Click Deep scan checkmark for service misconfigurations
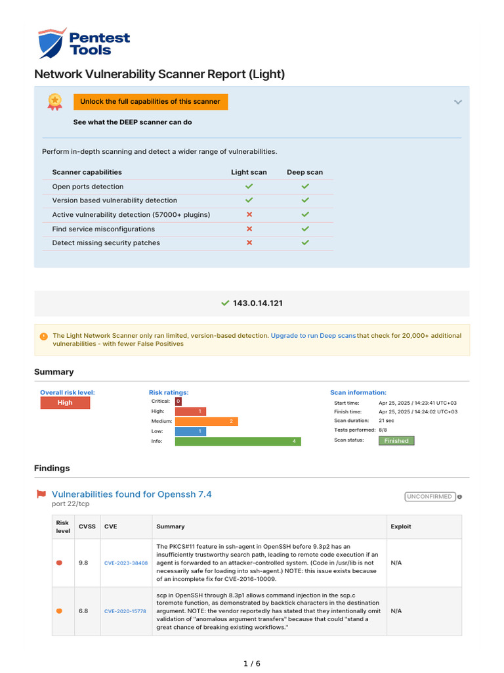 (305, 229)
